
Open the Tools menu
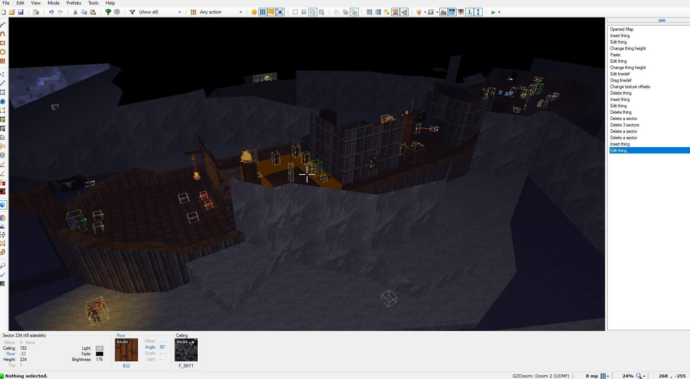(x=93, y=3)
